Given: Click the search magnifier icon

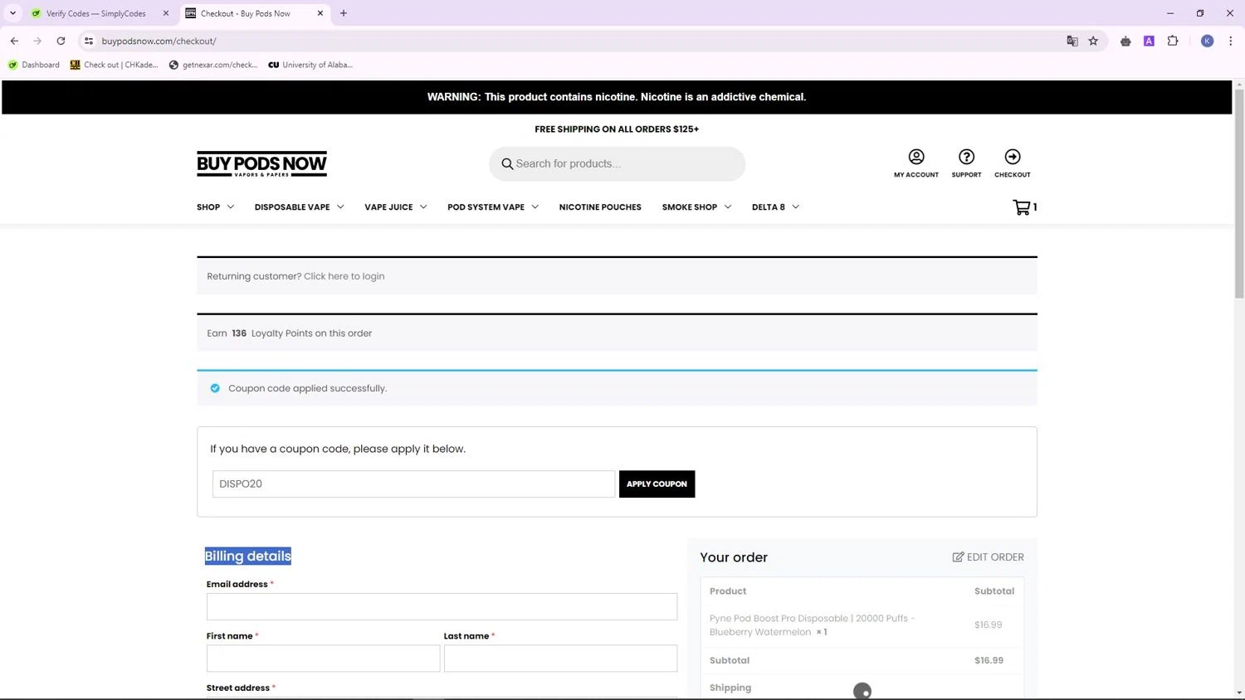Looking at the screenshot, I should pos(507,164).
